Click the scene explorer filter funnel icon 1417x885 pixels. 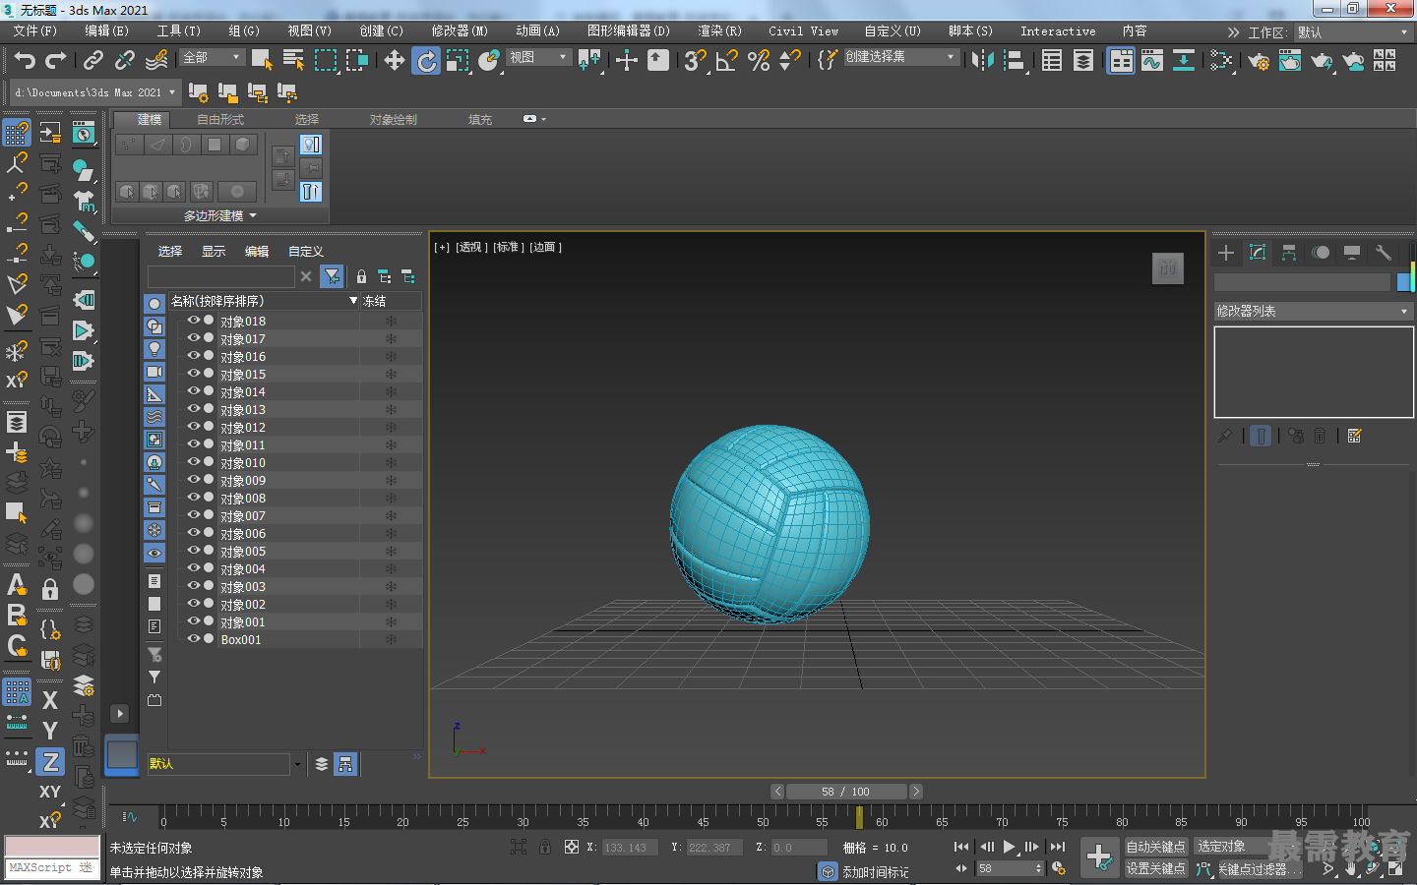point(333,276)
